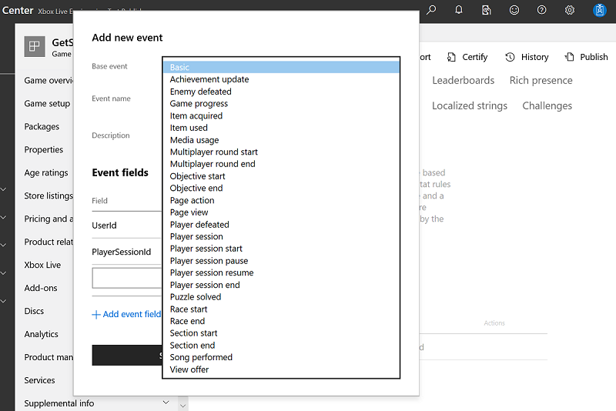The image size is (616, 411).
Task: Click the document badge icon in top bar
Action: click(487, 10)
